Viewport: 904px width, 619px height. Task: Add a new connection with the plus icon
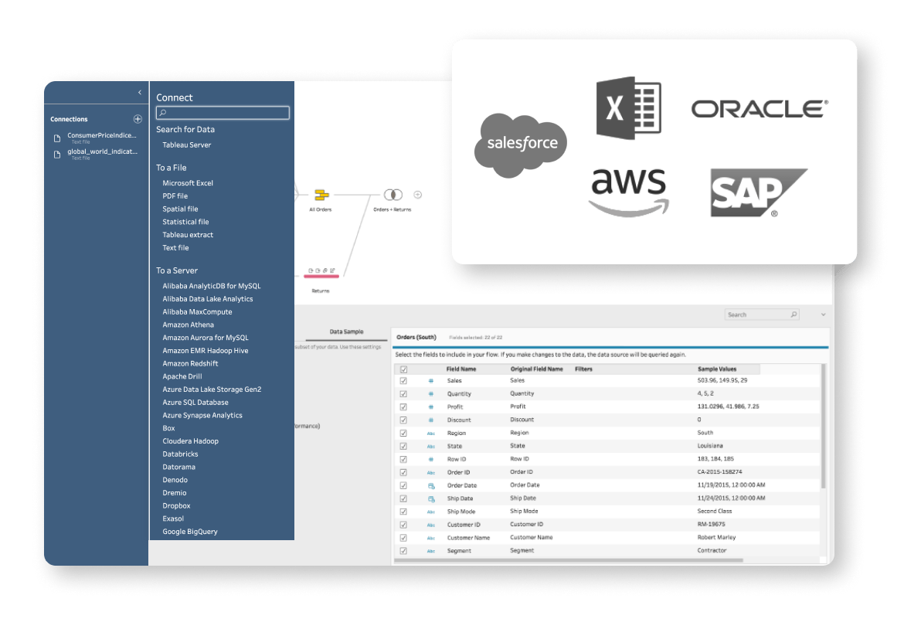coord(138,119)
